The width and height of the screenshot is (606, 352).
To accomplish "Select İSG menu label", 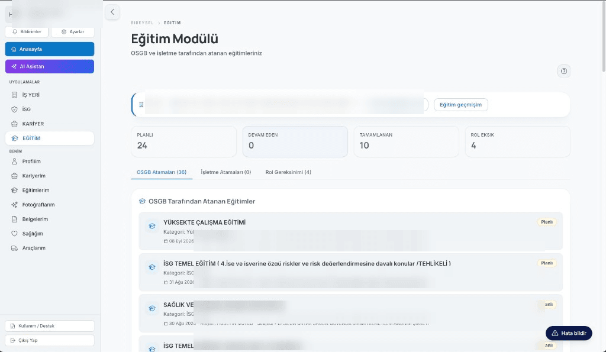I will click(26, 109).
